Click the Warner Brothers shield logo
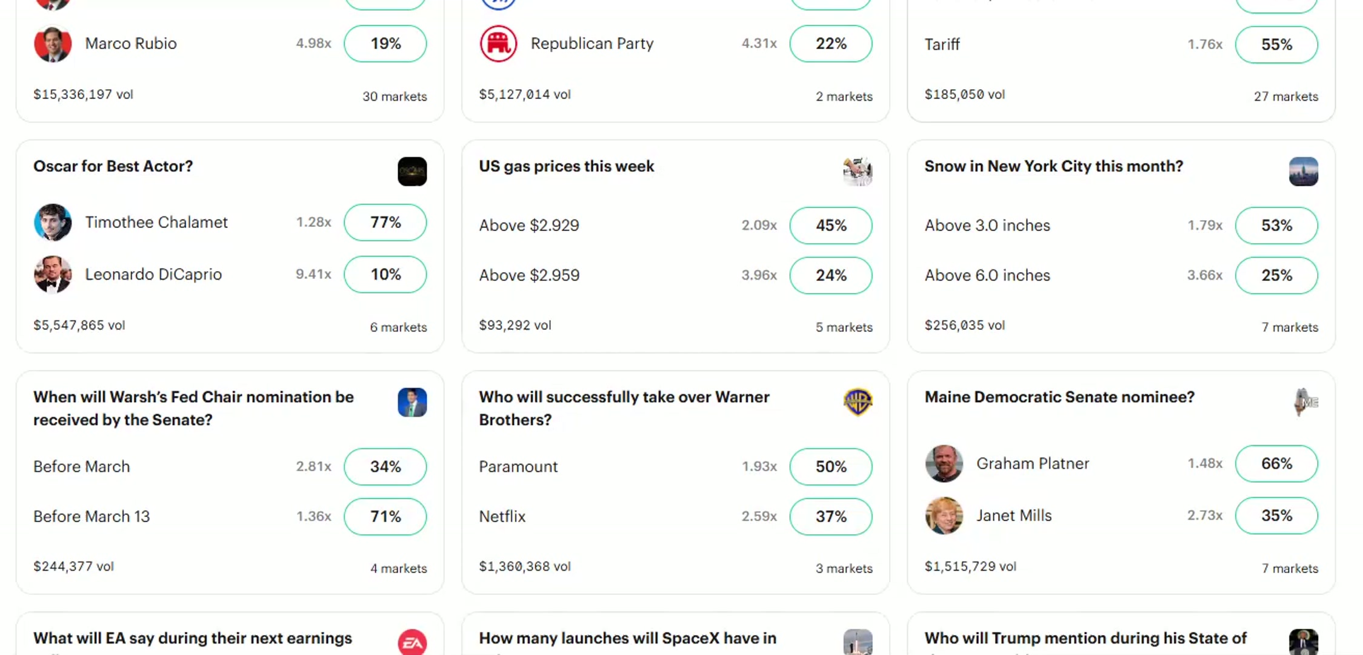The height and width of the screenshot is (655, 1363). pyautogui.click(x=858, y=402)
